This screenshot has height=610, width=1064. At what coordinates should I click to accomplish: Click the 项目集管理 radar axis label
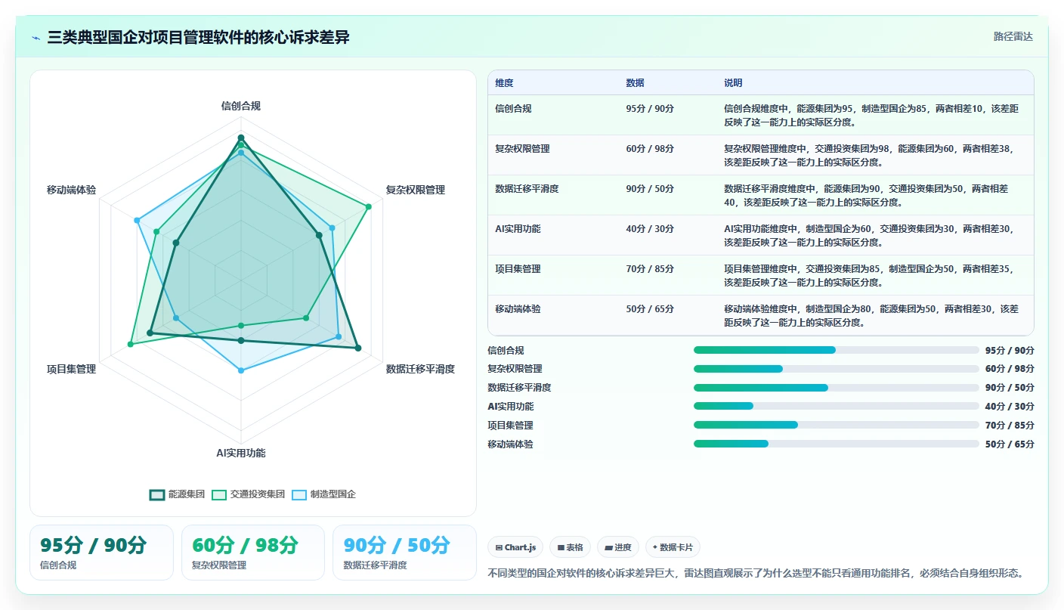(x=72, y=369)
